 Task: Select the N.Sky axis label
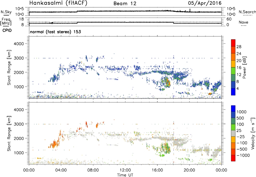pos(6,12)
